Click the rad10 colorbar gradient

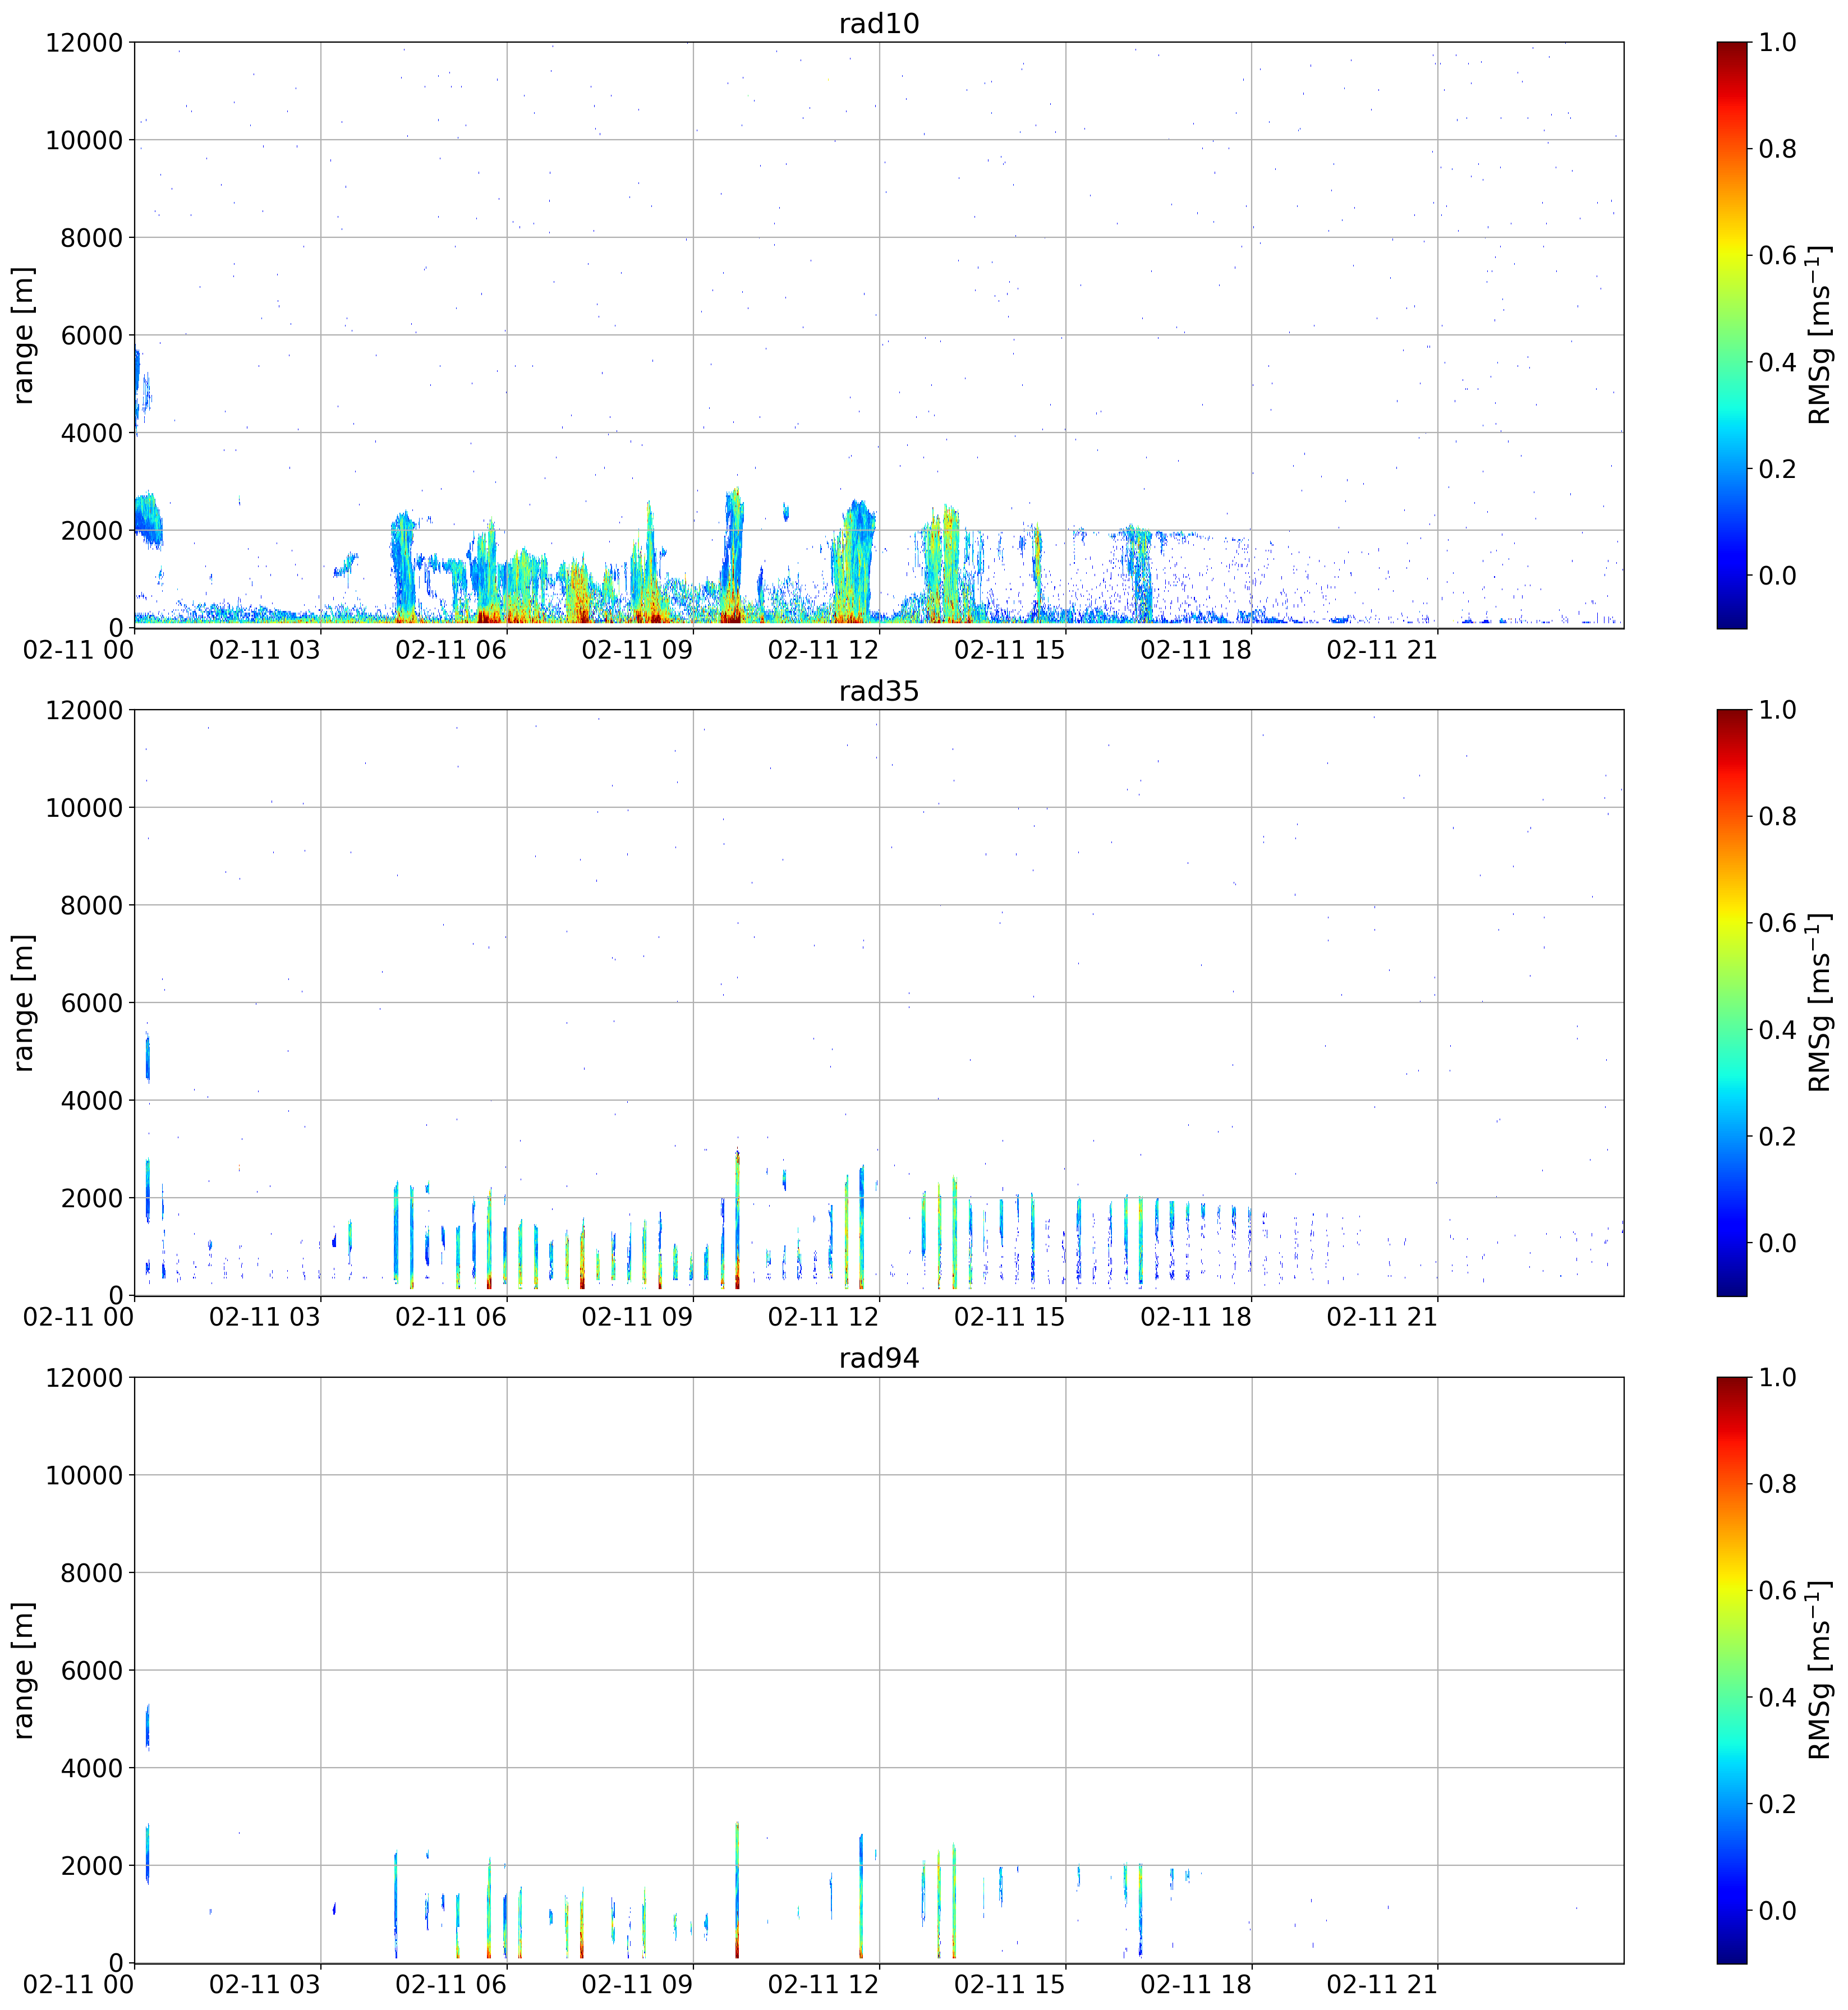1732,335
